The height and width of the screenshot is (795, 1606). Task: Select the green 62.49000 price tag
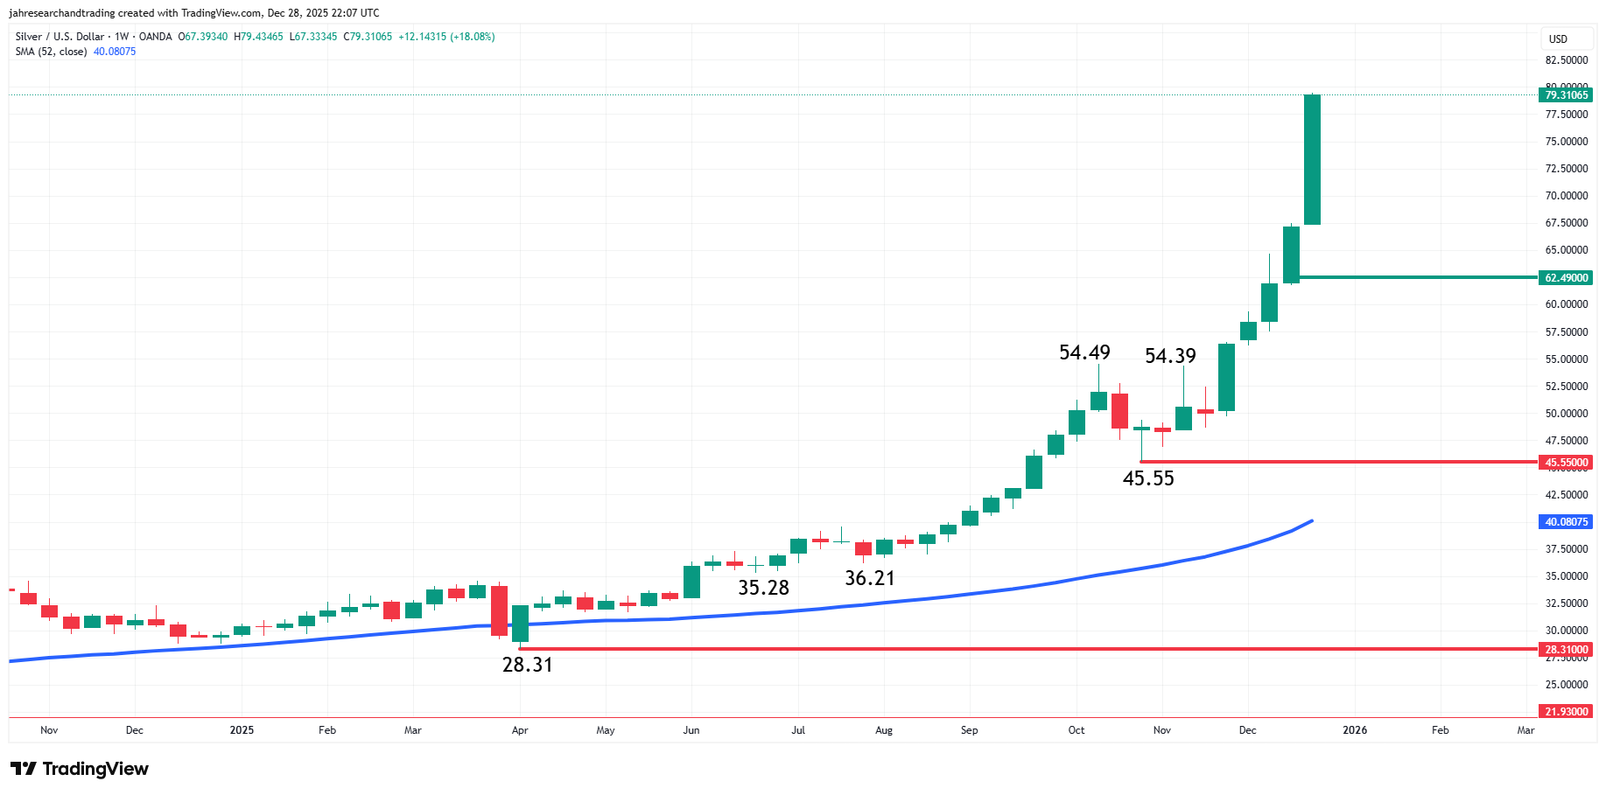(x=1566, y=278)
